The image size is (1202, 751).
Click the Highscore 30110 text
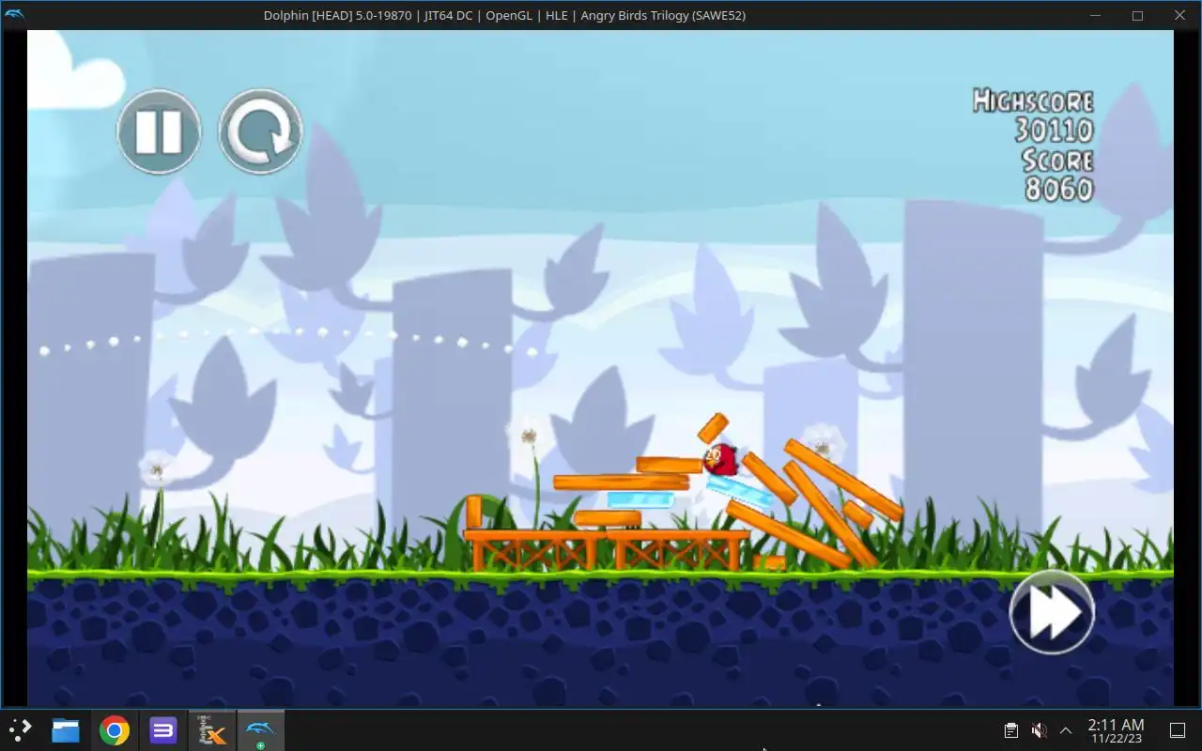pyautogui.click(x=1033, y=115)
